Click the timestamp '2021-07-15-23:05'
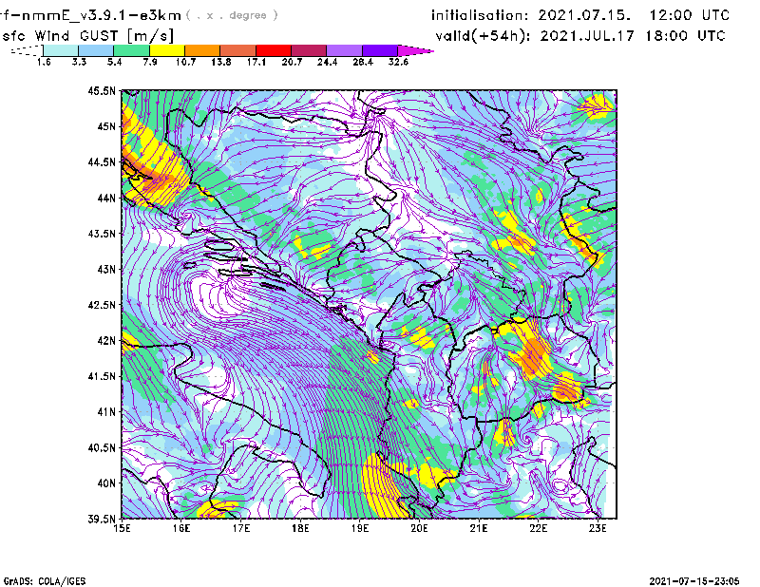Viewport: 760px width, 587px height. point(694,581)
